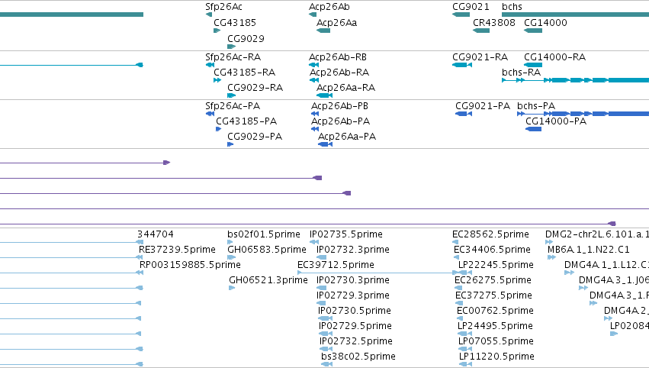Select the MB6A.1_1.N22.C1 feature arrow
Viewport: 649px width, 368px height.
pos(551,257)
